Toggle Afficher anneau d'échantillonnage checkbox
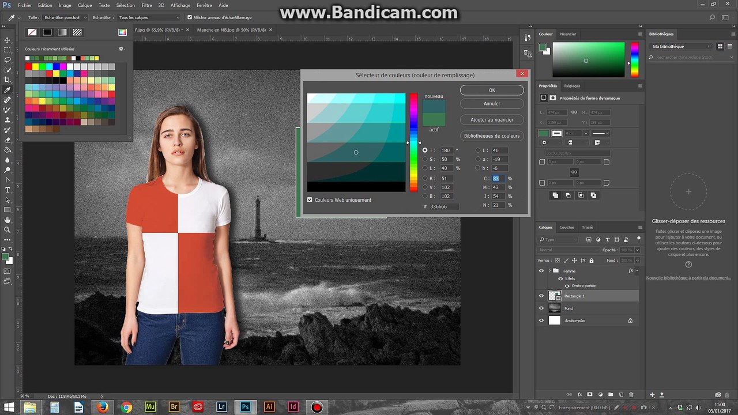Image resolution: width=738 pixels, height=415 pixels. click(190, 17)
